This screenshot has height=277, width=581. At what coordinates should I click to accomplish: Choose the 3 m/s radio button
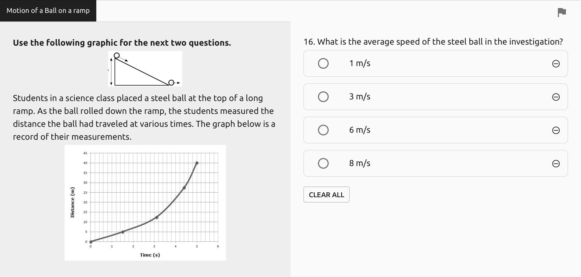tap(323, 97)
